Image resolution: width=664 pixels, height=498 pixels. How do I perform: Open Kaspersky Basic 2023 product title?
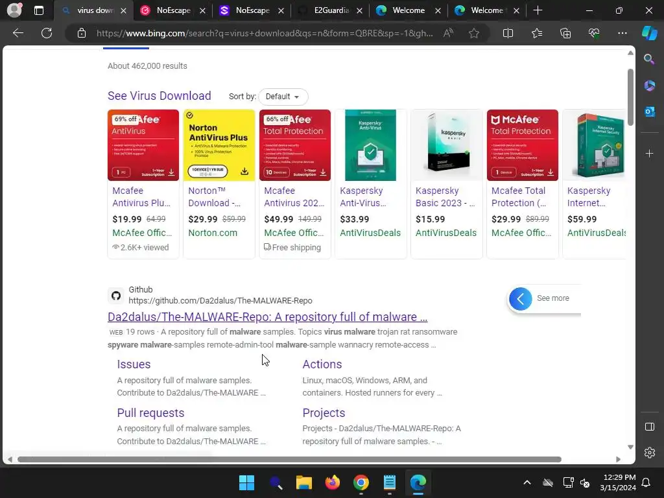[445, 197]
